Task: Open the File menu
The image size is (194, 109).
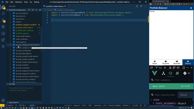Action: tap(7, 2)
